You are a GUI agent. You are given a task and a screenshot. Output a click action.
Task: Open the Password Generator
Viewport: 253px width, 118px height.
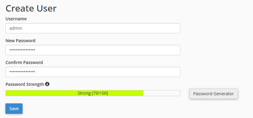pyautogui.click(x=213, y=94)
